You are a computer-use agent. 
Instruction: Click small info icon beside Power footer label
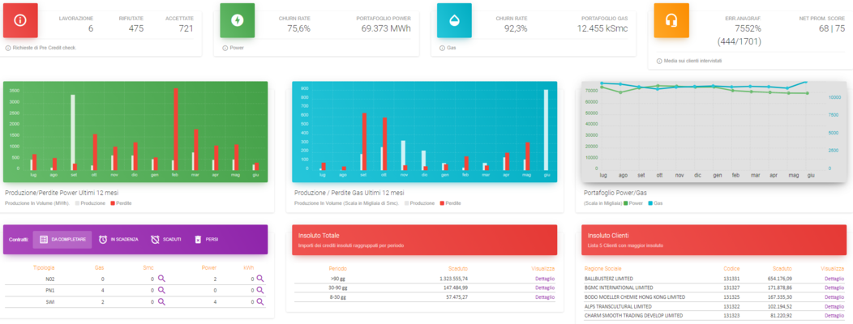tap(225, 48)
